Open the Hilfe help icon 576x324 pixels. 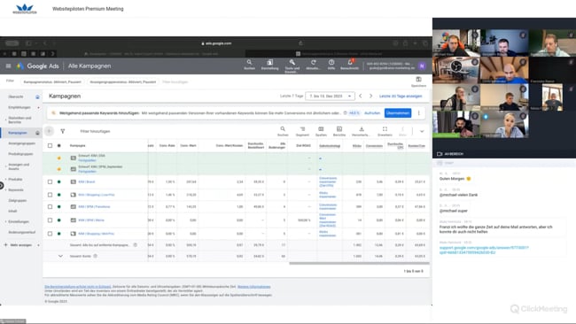click(x=331, y=65)
